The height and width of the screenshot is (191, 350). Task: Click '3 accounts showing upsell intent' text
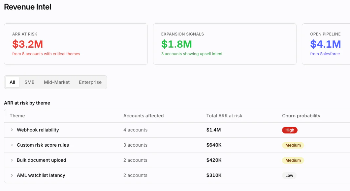point(192,54)
